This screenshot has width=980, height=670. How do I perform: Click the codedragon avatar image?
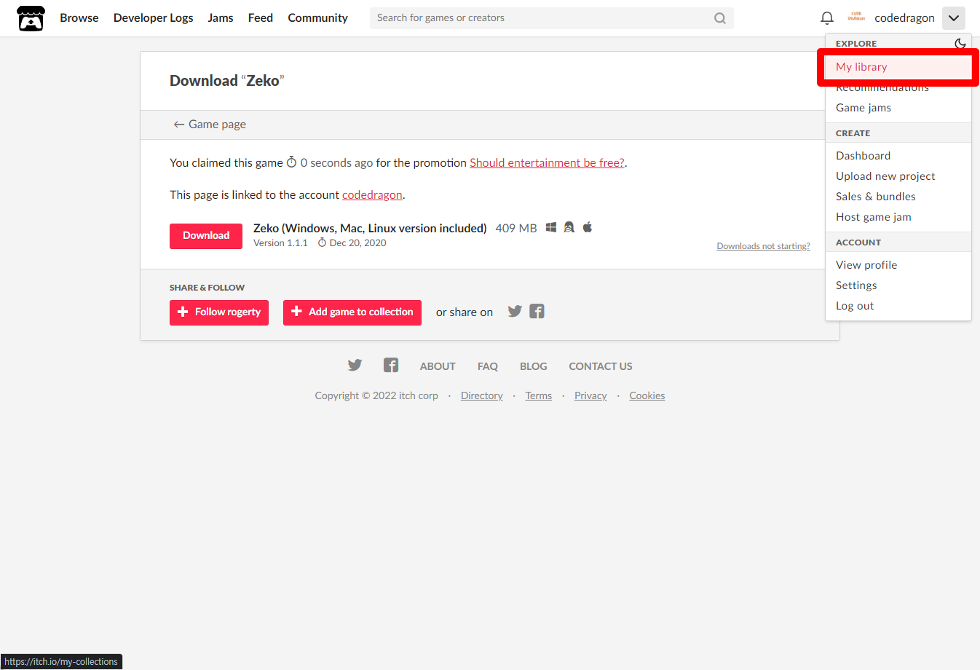(x=856, y=17)
